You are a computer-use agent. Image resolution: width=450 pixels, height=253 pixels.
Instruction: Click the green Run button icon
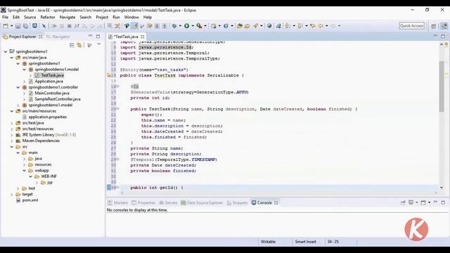tap(186, 26)
